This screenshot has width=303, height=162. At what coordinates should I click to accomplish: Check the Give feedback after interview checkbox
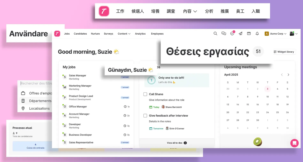click(x=145, y=116)
